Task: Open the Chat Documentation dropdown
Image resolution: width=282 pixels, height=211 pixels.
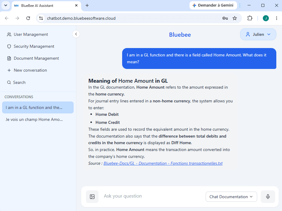Action: [231, 197]
